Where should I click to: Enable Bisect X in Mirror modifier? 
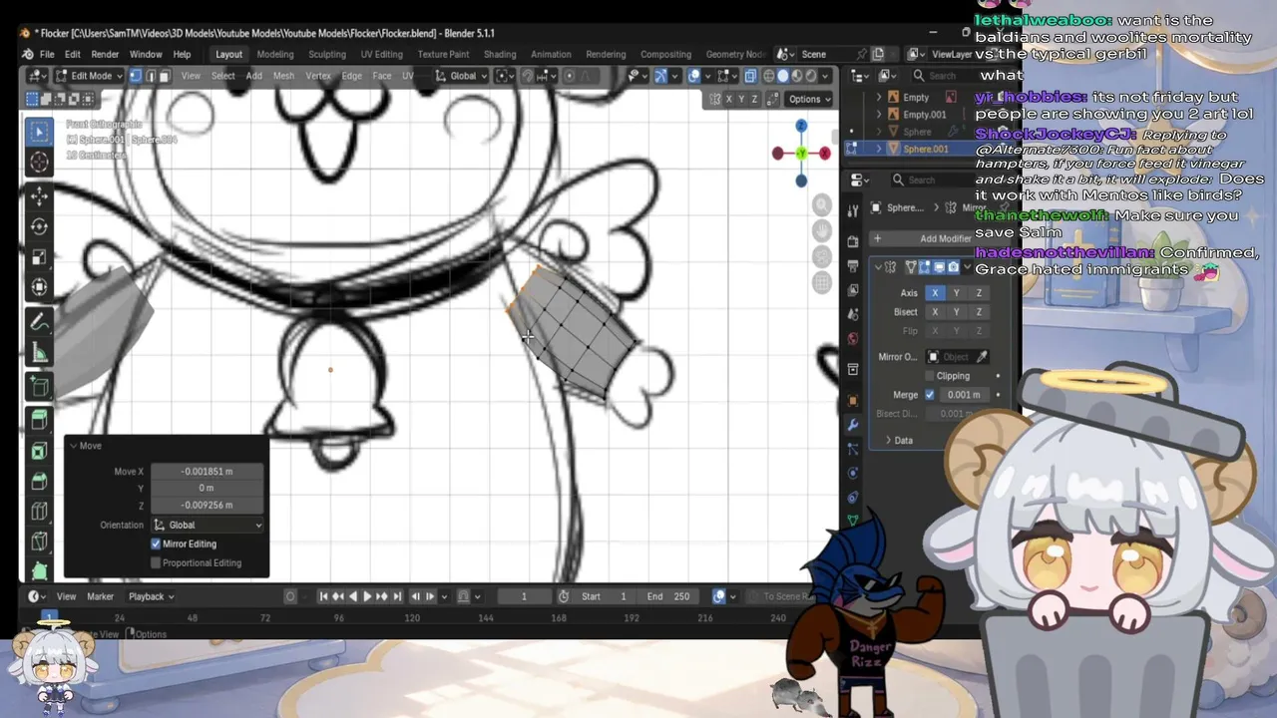pos(935,312)
